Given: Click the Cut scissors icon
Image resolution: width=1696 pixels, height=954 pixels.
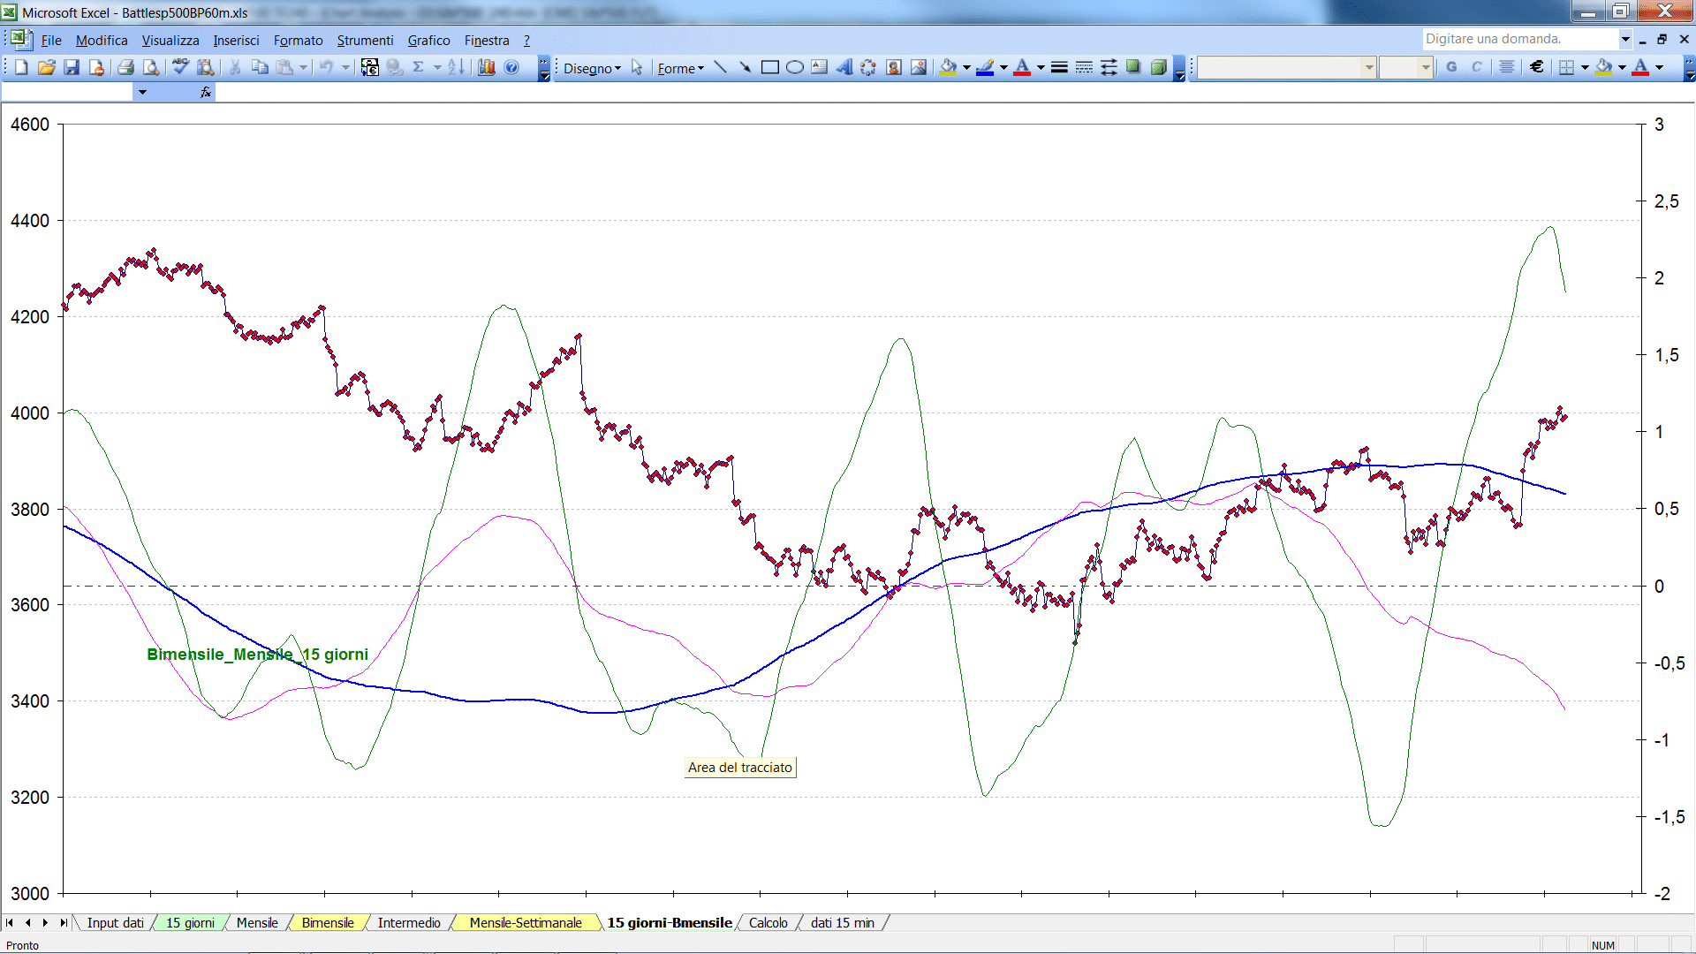Looking at the screenshot, I should pos(235,67).
